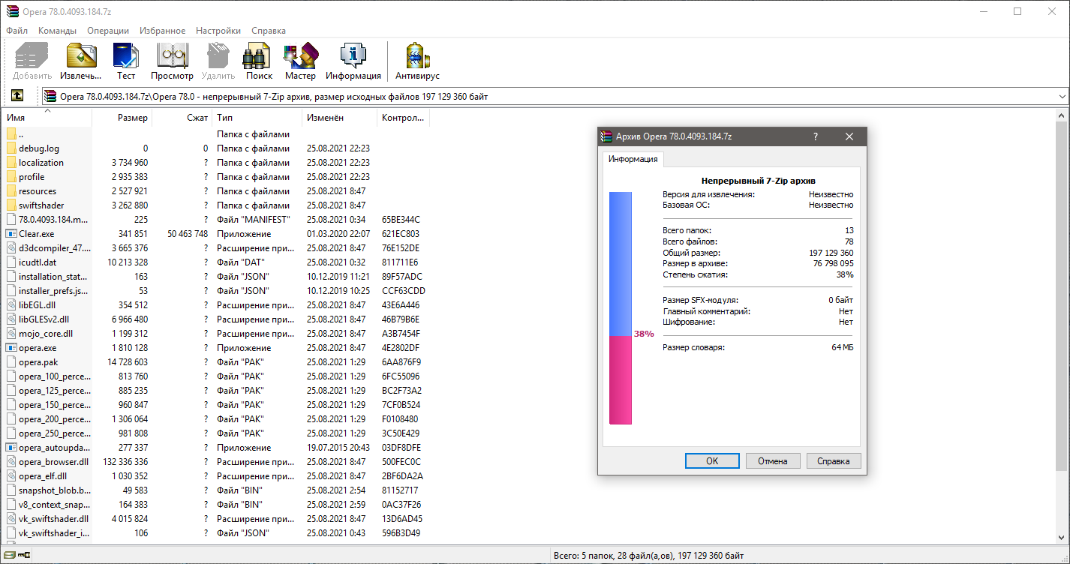
Task: Click the help question mark in dialog title
Action: click(x=816, y=136)
